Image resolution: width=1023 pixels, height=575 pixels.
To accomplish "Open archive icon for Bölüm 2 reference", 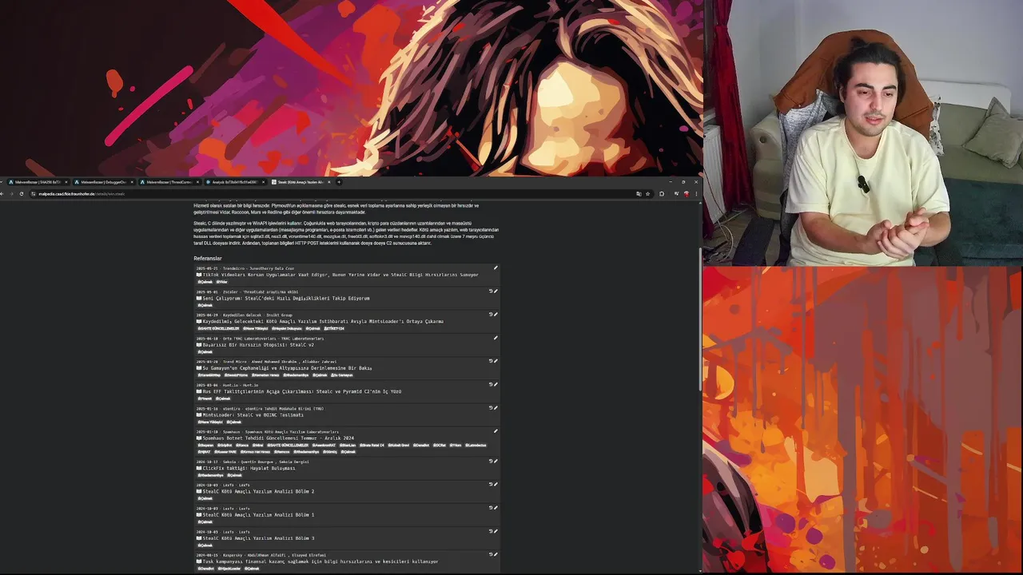I will pos(491,484).
